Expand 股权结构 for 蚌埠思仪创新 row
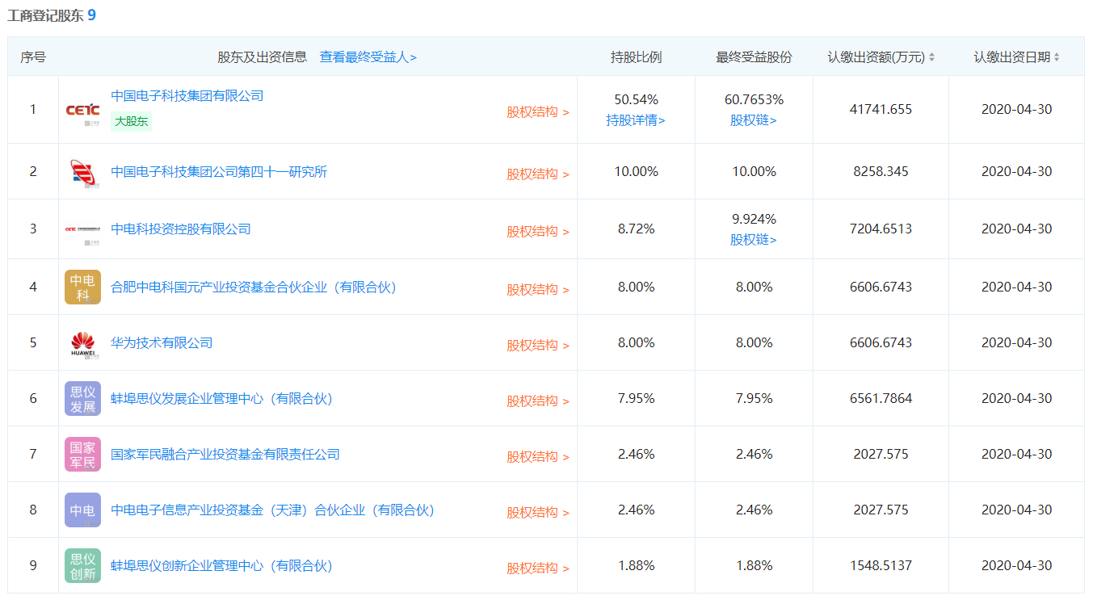The width and height of the screenshot is (1093, 600). pos(538,569)
